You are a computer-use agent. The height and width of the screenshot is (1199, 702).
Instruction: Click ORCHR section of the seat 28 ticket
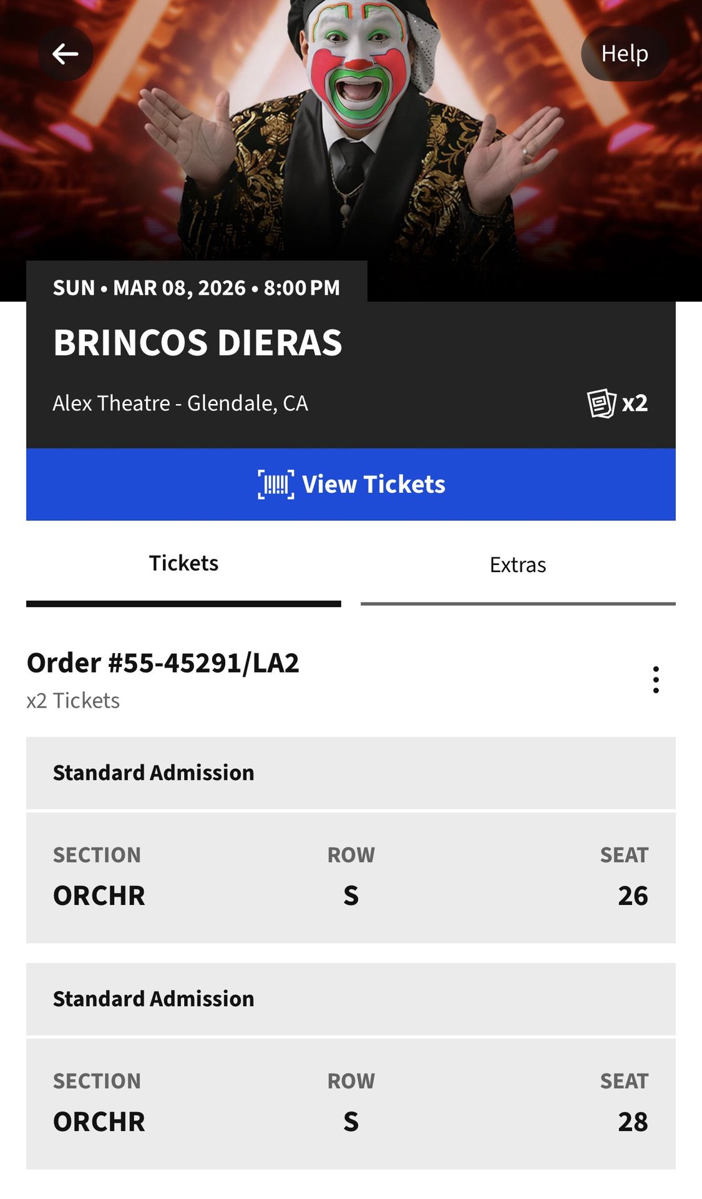tap(99, 1122)
